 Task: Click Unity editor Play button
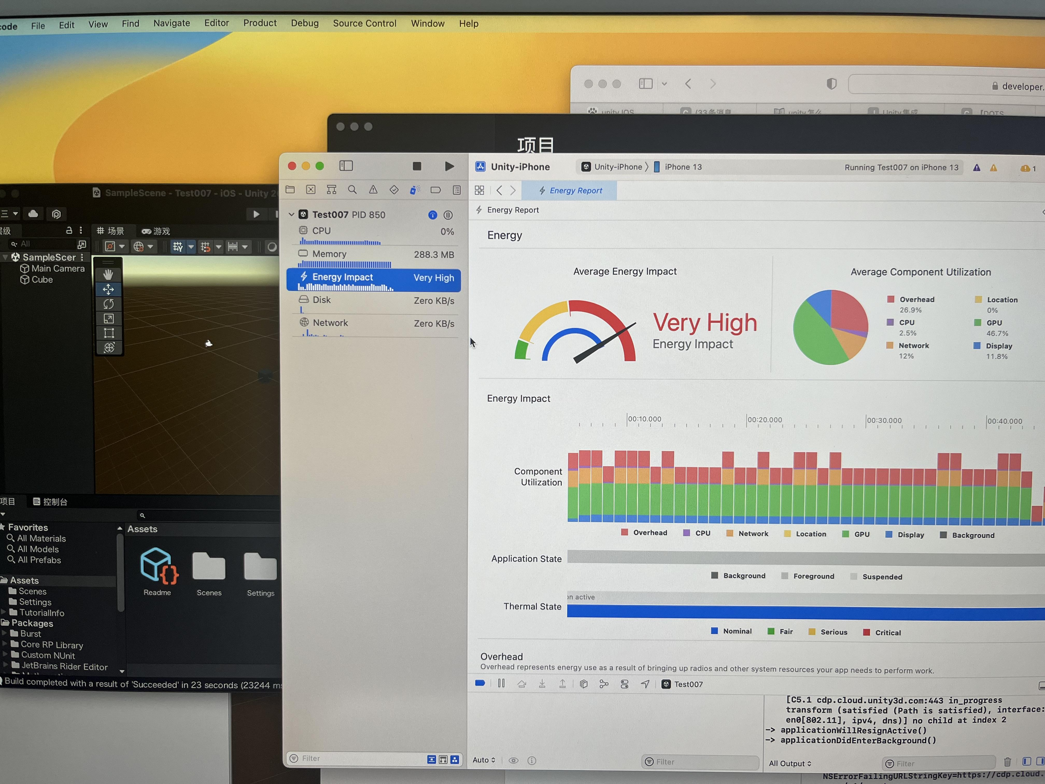[x=256, y=214]
